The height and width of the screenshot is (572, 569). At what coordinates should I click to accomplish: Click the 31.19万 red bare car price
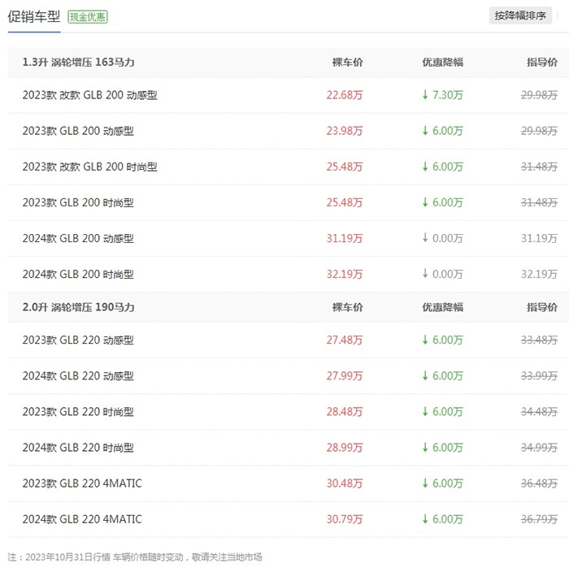(345, 238)
